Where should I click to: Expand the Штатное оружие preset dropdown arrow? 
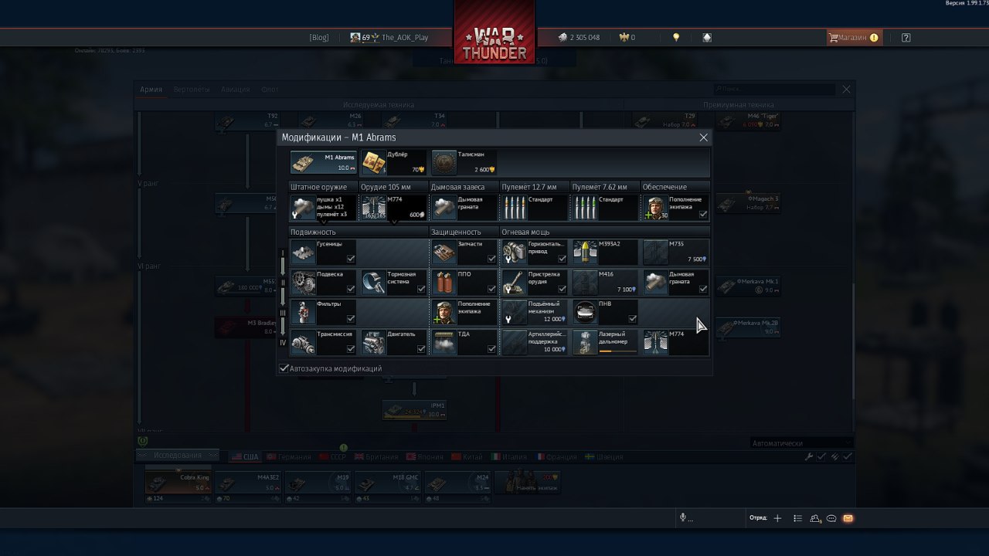[325, 222]
